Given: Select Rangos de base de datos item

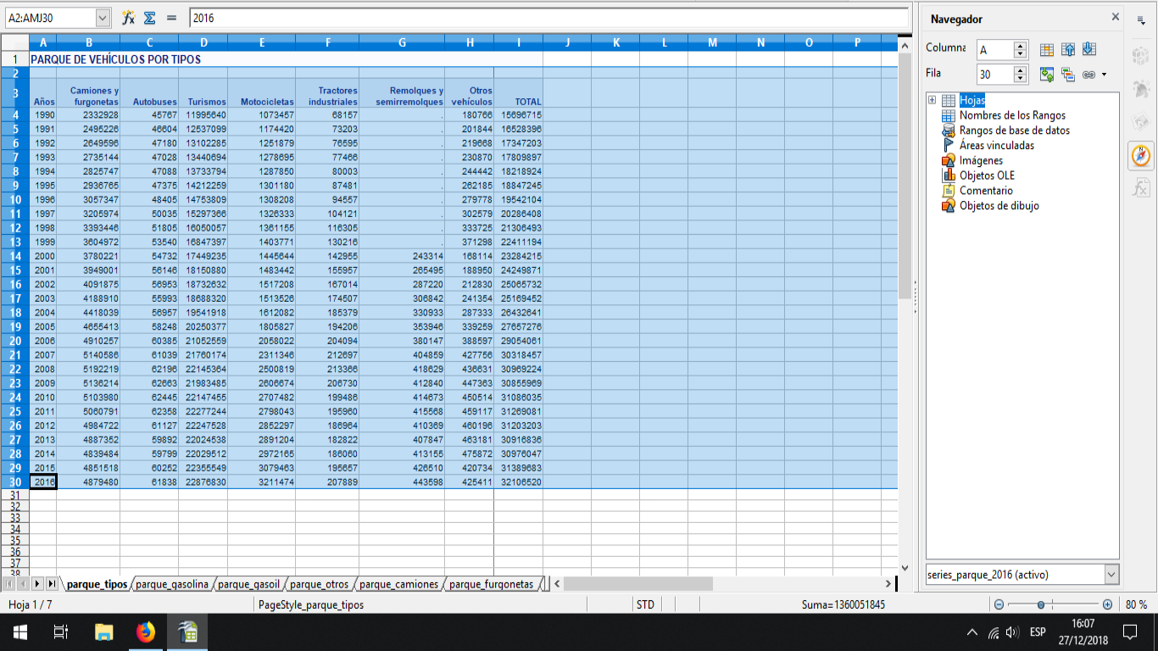Looking at the screenshot, I should click(1014, 131).
